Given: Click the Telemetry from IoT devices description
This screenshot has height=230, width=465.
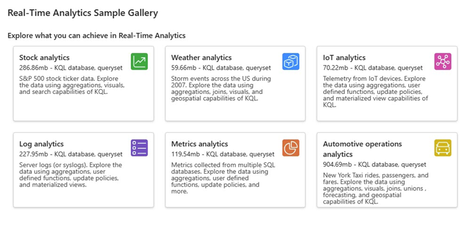Looking at the screenshot, I should tap(376, 92).
